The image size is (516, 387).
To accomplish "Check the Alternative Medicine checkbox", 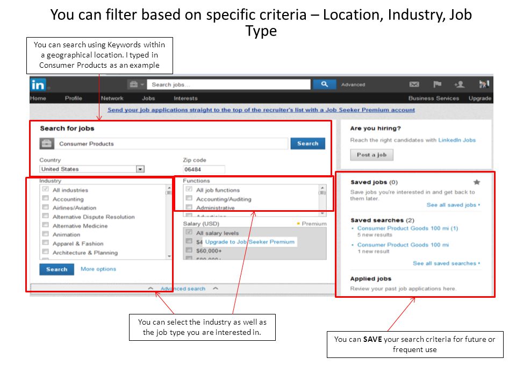I will [45, 225].
